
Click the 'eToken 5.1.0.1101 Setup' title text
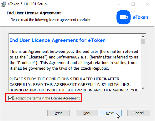[27, 4]
